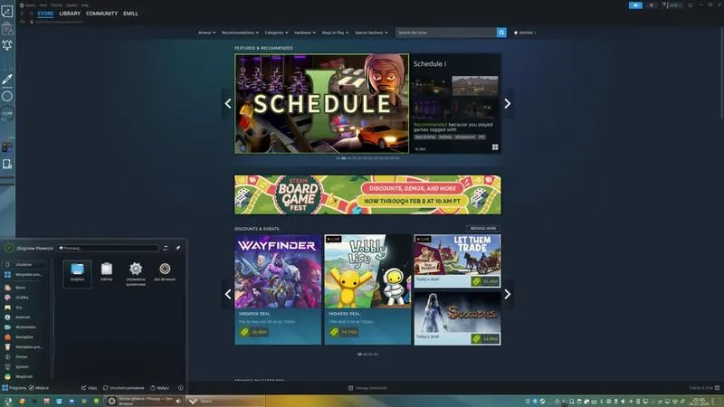This screenshot has height=407, width=724.
Task: Open Ustawienia systemowe from launcher
Action: point(136,274)
